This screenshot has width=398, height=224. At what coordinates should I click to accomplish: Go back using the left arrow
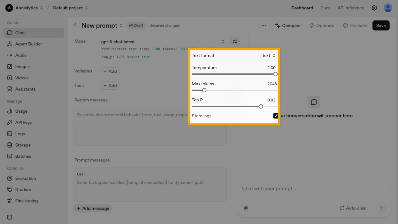coord(75,25)
